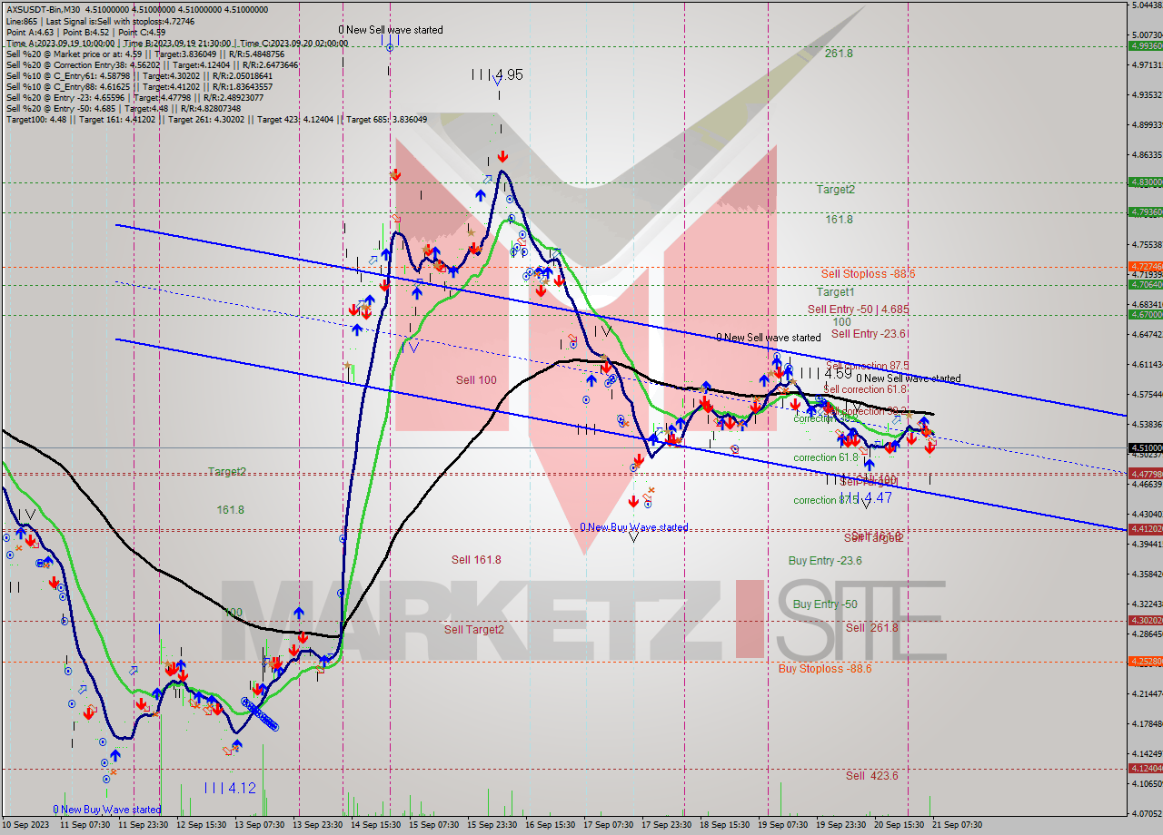Select the 'Sell %20 @ Market price' line
This screenshot has width=1163, height=835.
coord(145,54)
